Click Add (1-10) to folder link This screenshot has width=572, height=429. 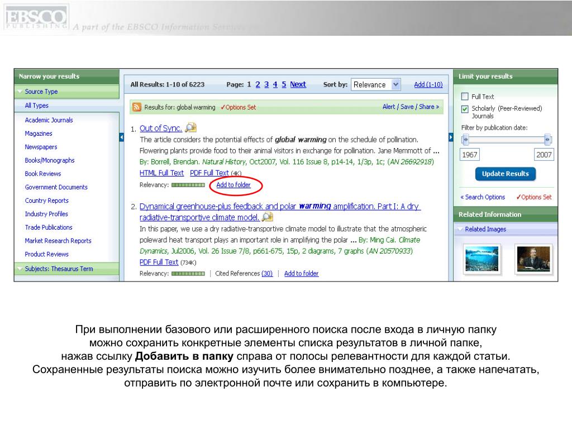coord(428,85)
